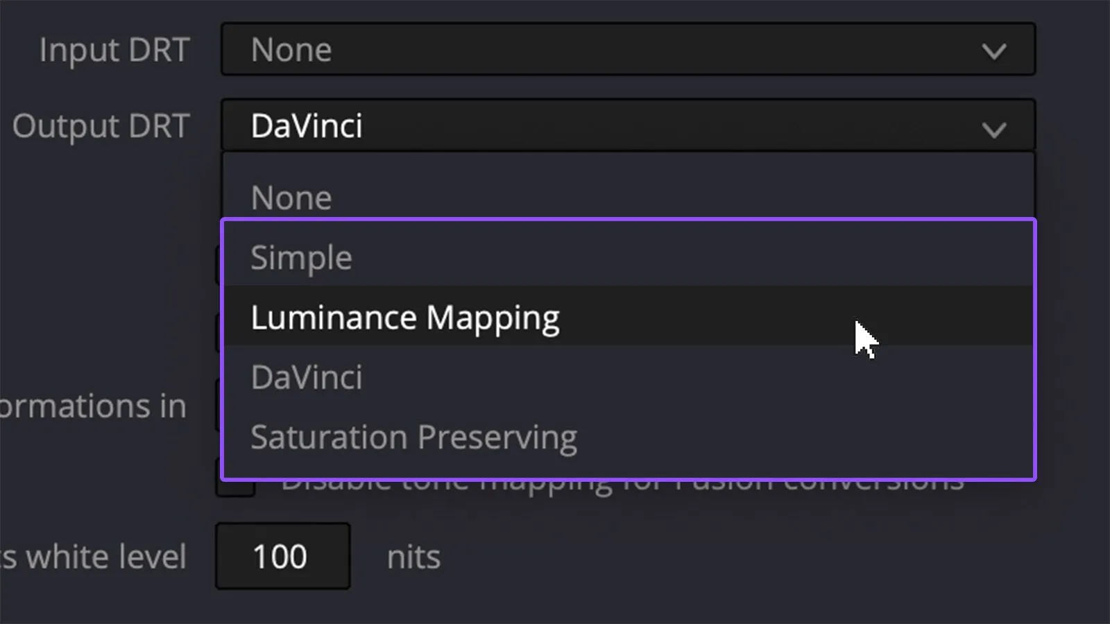1110x624 pixels.
Task: Toggle the Disable tone mapping checkbox
Action: (x=236, y=487)
